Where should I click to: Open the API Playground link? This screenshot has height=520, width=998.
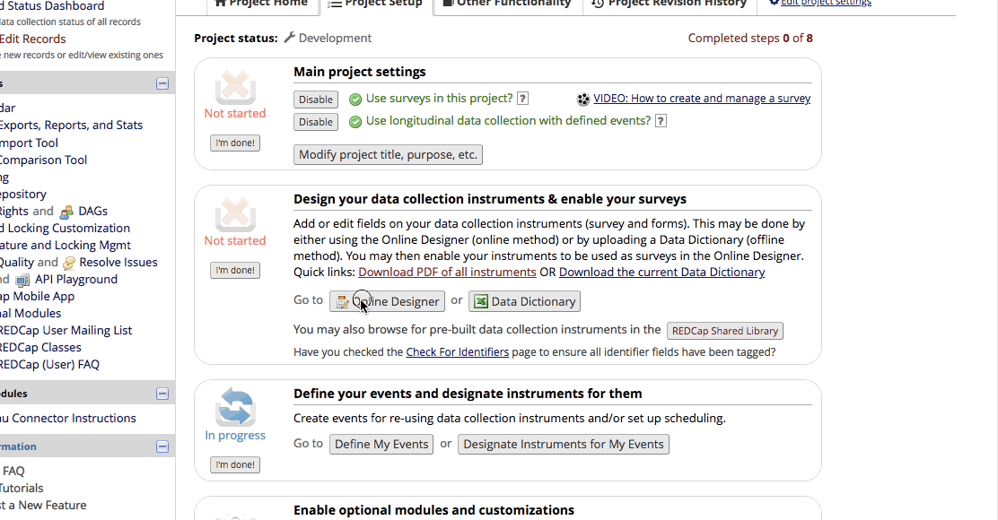pyautogui.click(x=76, y=280)
